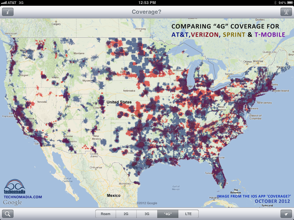294x220 pixels.
Task: Click the ©2012 Google copyright text
Action: 147,203
